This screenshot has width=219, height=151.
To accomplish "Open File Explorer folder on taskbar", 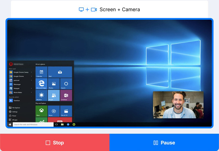I will pyautogui.click(x=62, y=124).
